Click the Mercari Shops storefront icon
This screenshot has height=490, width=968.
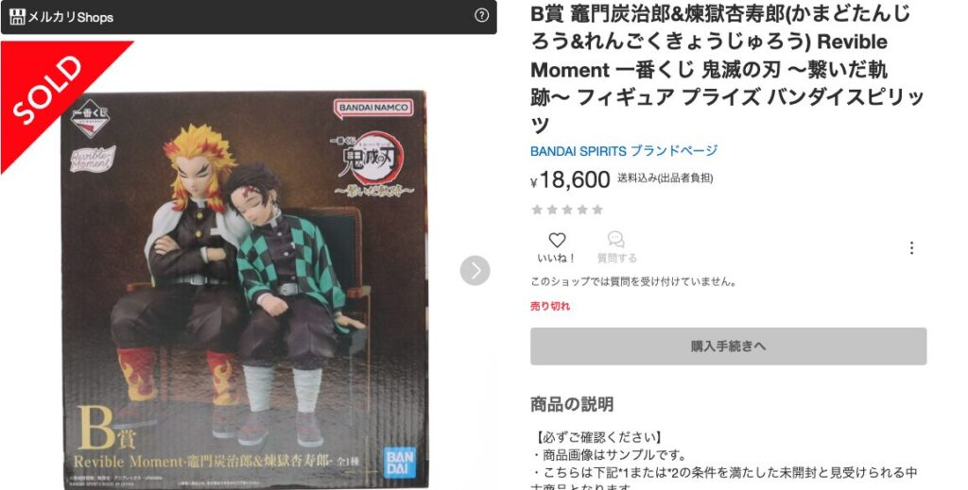[x=17, y=17]
